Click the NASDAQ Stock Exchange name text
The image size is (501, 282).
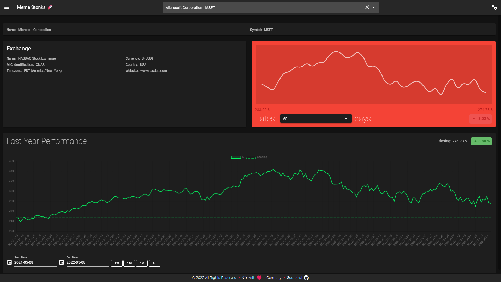[37, 58]
